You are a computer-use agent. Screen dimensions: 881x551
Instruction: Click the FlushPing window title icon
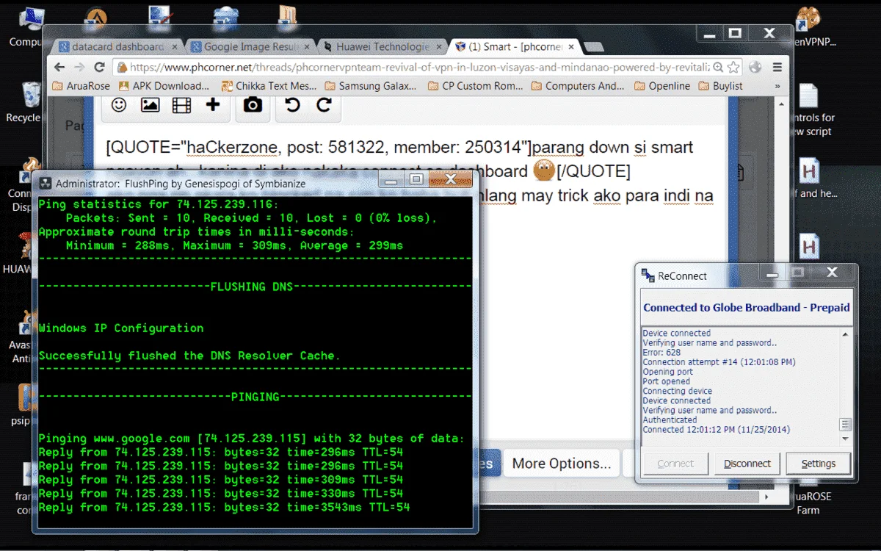click(46, 183)
